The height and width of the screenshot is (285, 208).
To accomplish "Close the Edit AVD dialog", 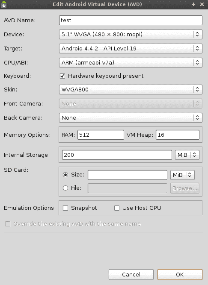I will 202,4.
